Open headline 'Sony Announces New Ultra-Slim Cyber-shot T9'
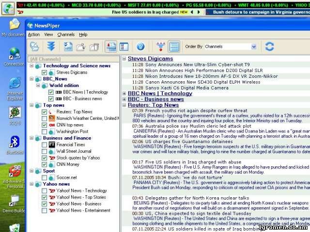The width and height of the screenshot is (310, 232). [197, 64]
